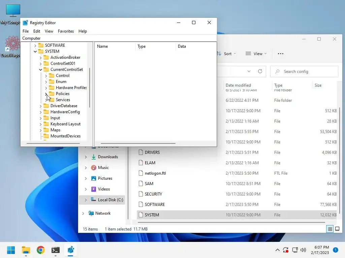Open the View menu in Registry Editor
Image resolution: width=345 pixels, height=258 pixels.
point(49,31)
